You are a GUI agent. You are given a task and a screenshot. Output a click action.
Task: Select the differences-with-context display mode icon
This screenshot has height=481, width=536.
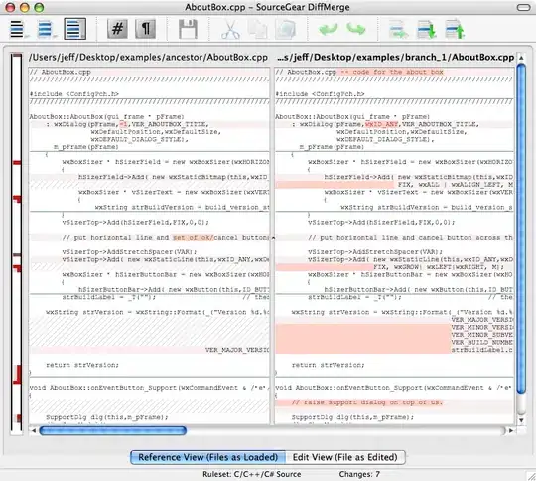click(74, 29)
